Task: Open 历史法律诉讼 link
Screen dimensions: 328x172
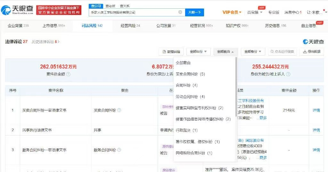Action: 45,42
